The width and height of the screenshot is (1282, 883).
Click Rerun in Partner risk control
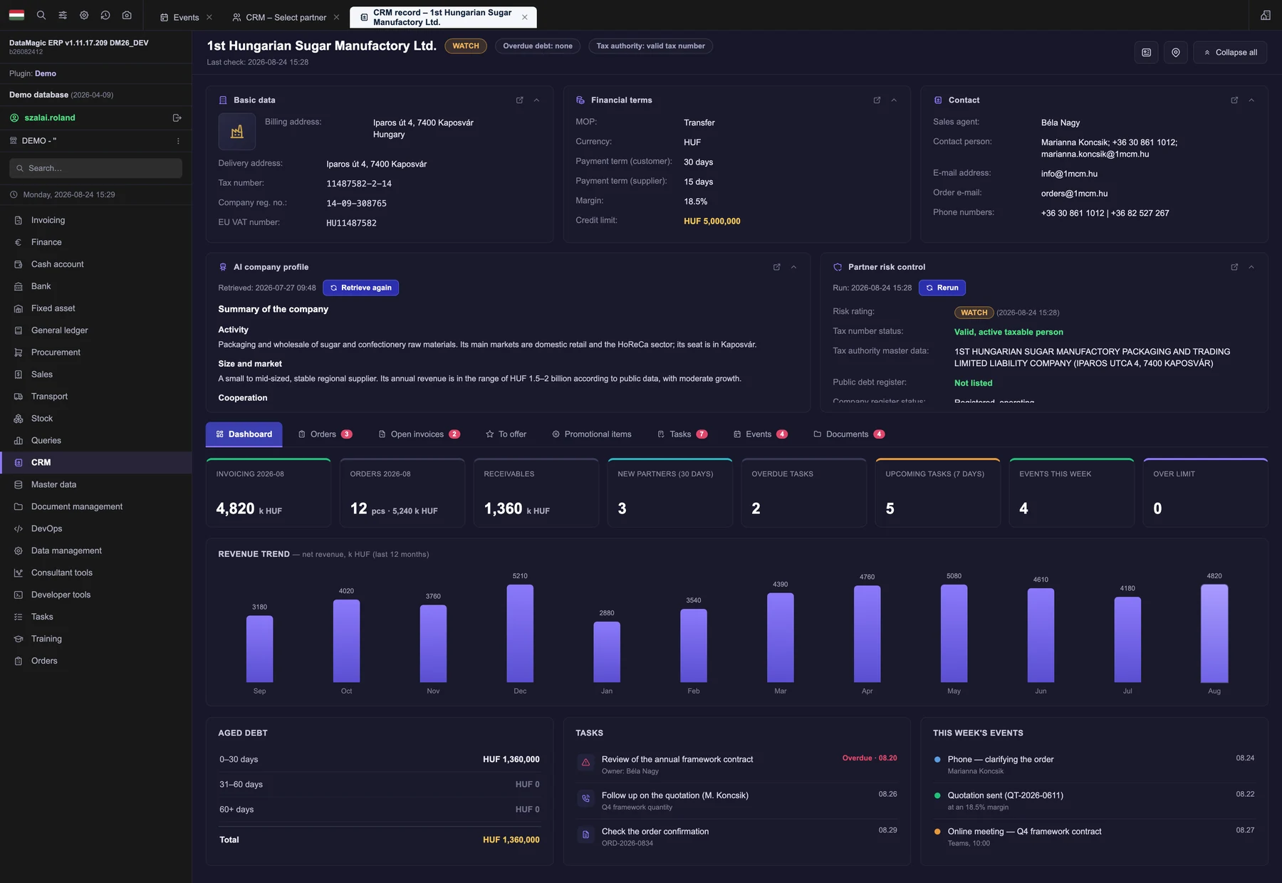[x=942, y=288]
